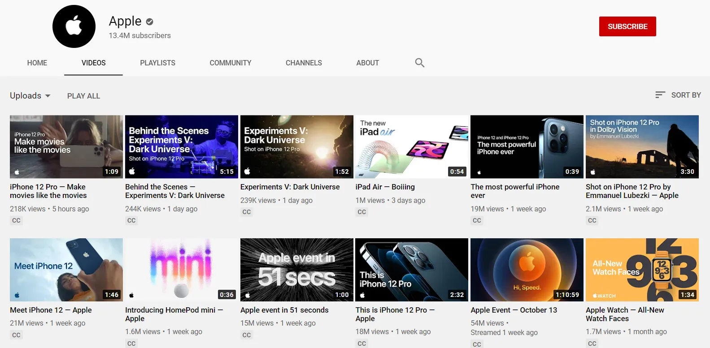Screen dimensions: 710x348
Task: Click the CC badge under Experiments V: Dark Universe
Action: [x=247, y=212]
